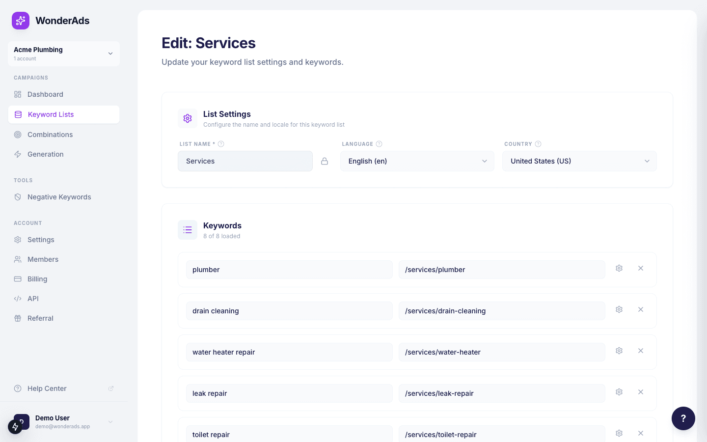707x442 pixels.
Task: Switch to the Billing section
Action: tap(37, 279)
